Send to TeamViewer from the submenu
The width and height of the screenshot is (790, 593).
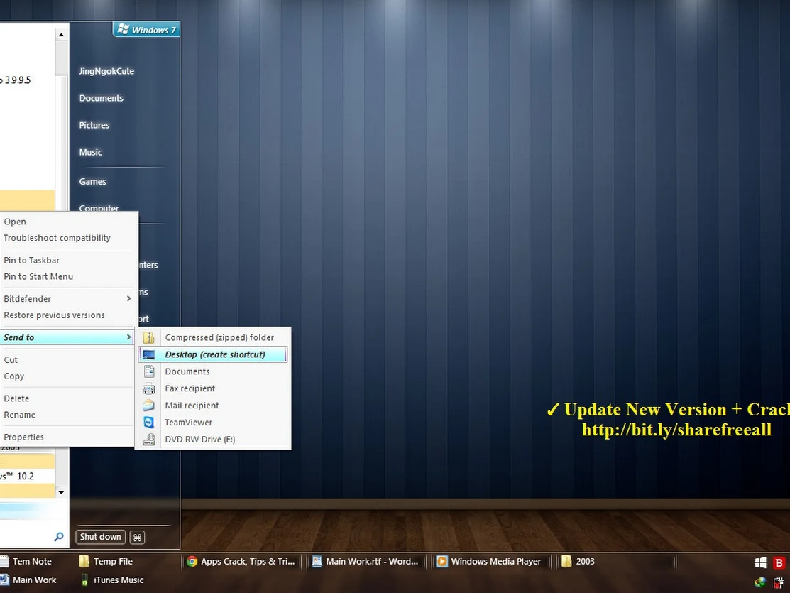pyautogui.click(x=213, y=423)
